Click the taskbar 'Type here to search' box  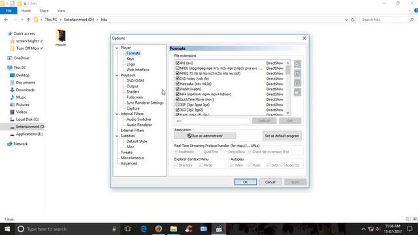point(67,229)
